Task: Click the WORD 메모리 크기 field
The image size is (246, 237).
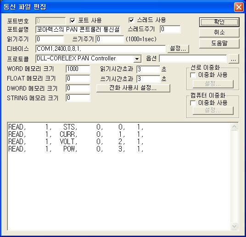Action: pos(78,69)
